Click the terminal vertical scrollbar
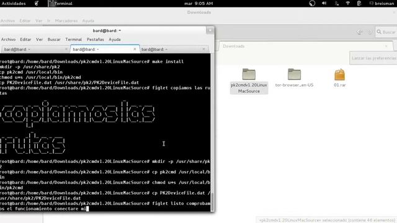Image resolution: width=397 pixels, height=223 pixels. click(x=212, y=203)
